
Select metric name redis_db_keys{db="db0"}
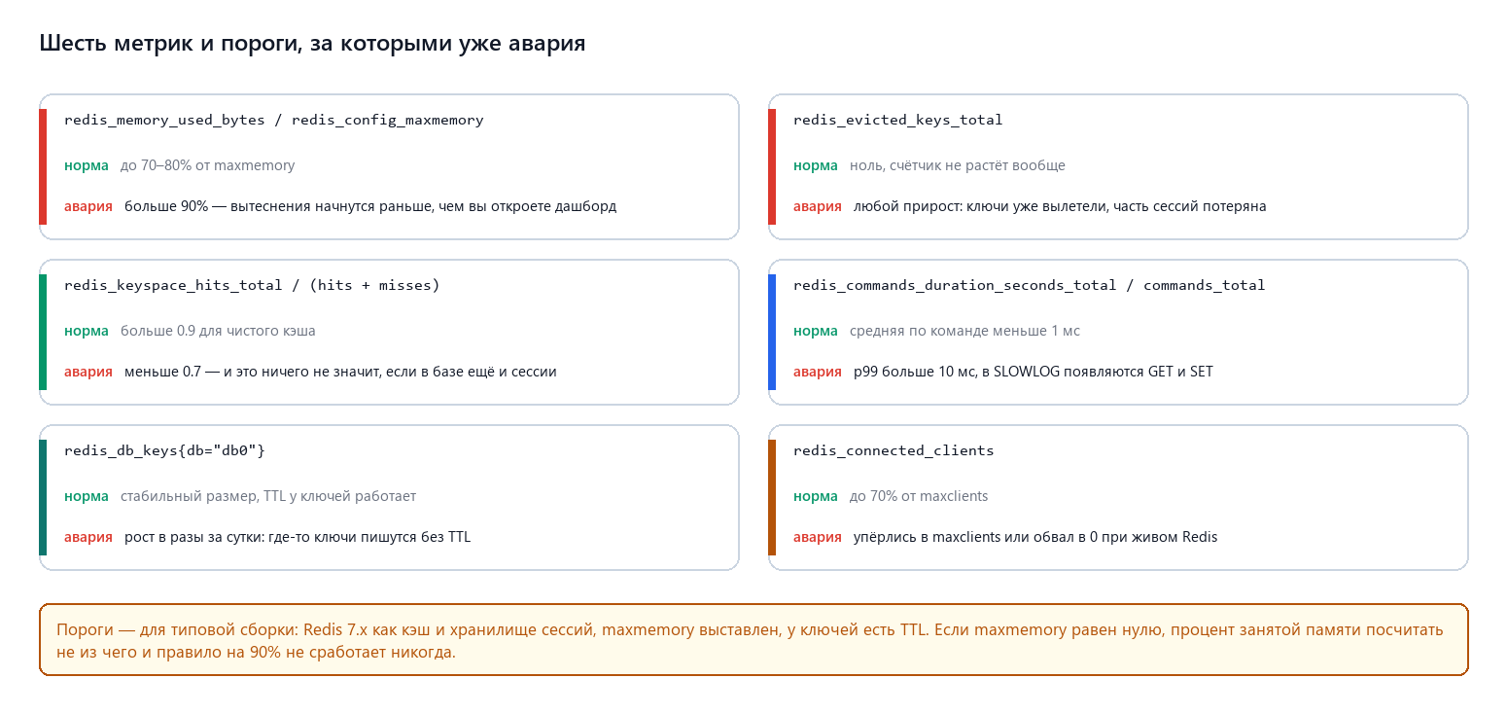pos(164,450)
